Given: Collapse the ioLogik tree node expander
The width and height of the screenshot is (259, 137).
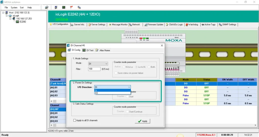Looking at the screenshot, I should point(7,16).
